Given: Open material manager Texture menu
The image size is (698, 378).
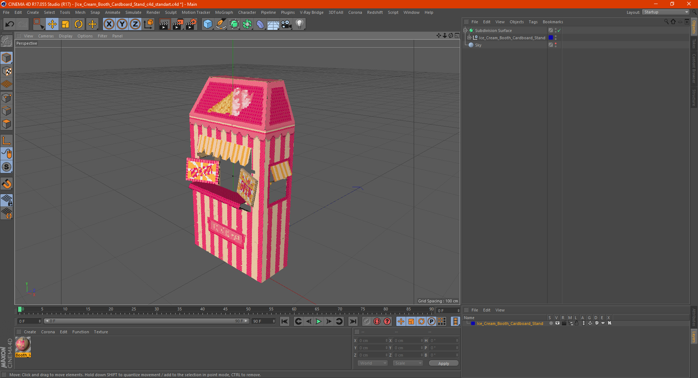Looking at the screenshot, I should (x=101, y=332).
